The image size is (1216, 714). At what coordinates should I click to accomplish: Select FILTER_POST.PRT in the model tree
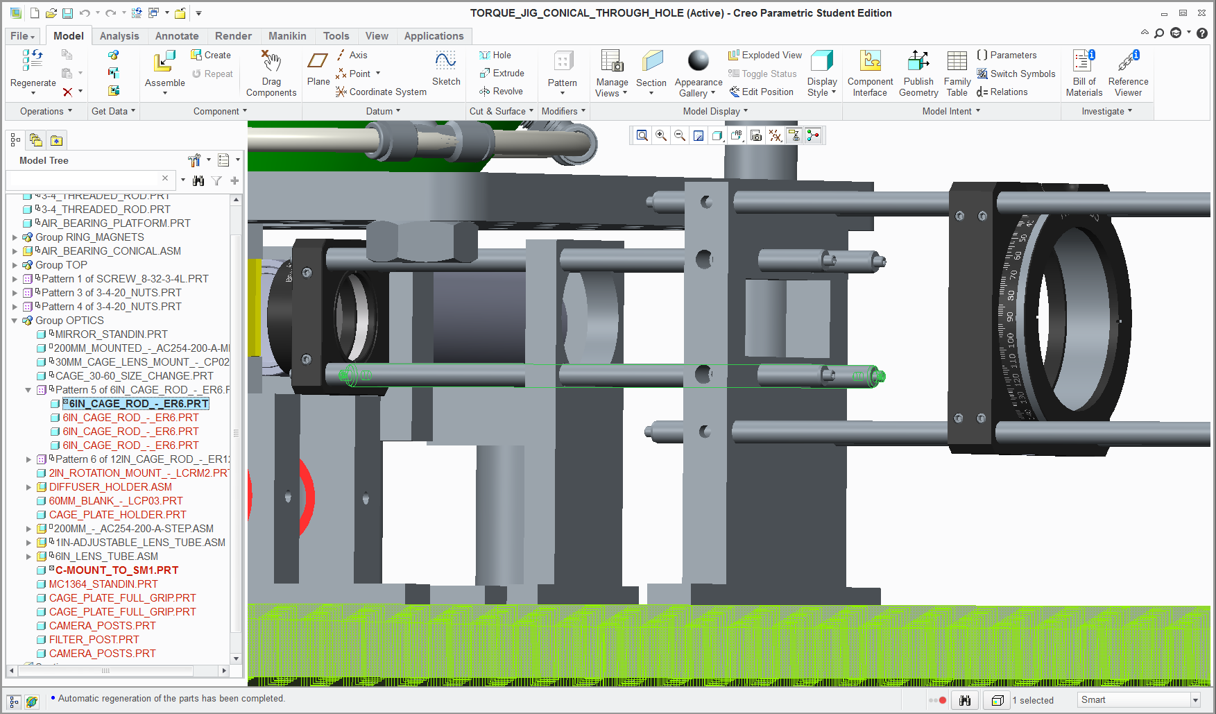[94, 640]
